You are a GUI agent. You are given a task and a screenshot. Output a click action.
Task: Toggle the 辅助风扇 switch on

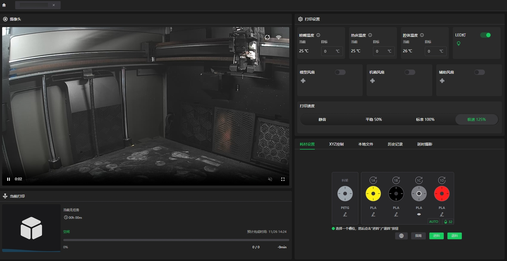[479, 72]
